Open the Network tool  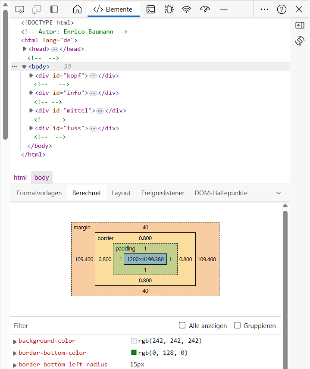click(186, 9)
